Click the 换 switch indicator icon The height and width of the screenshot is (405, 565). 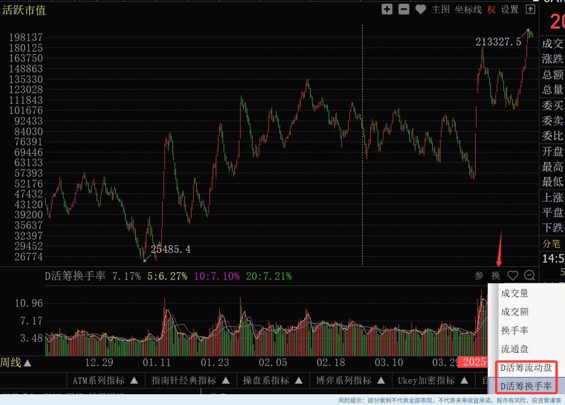click(496, 276)
